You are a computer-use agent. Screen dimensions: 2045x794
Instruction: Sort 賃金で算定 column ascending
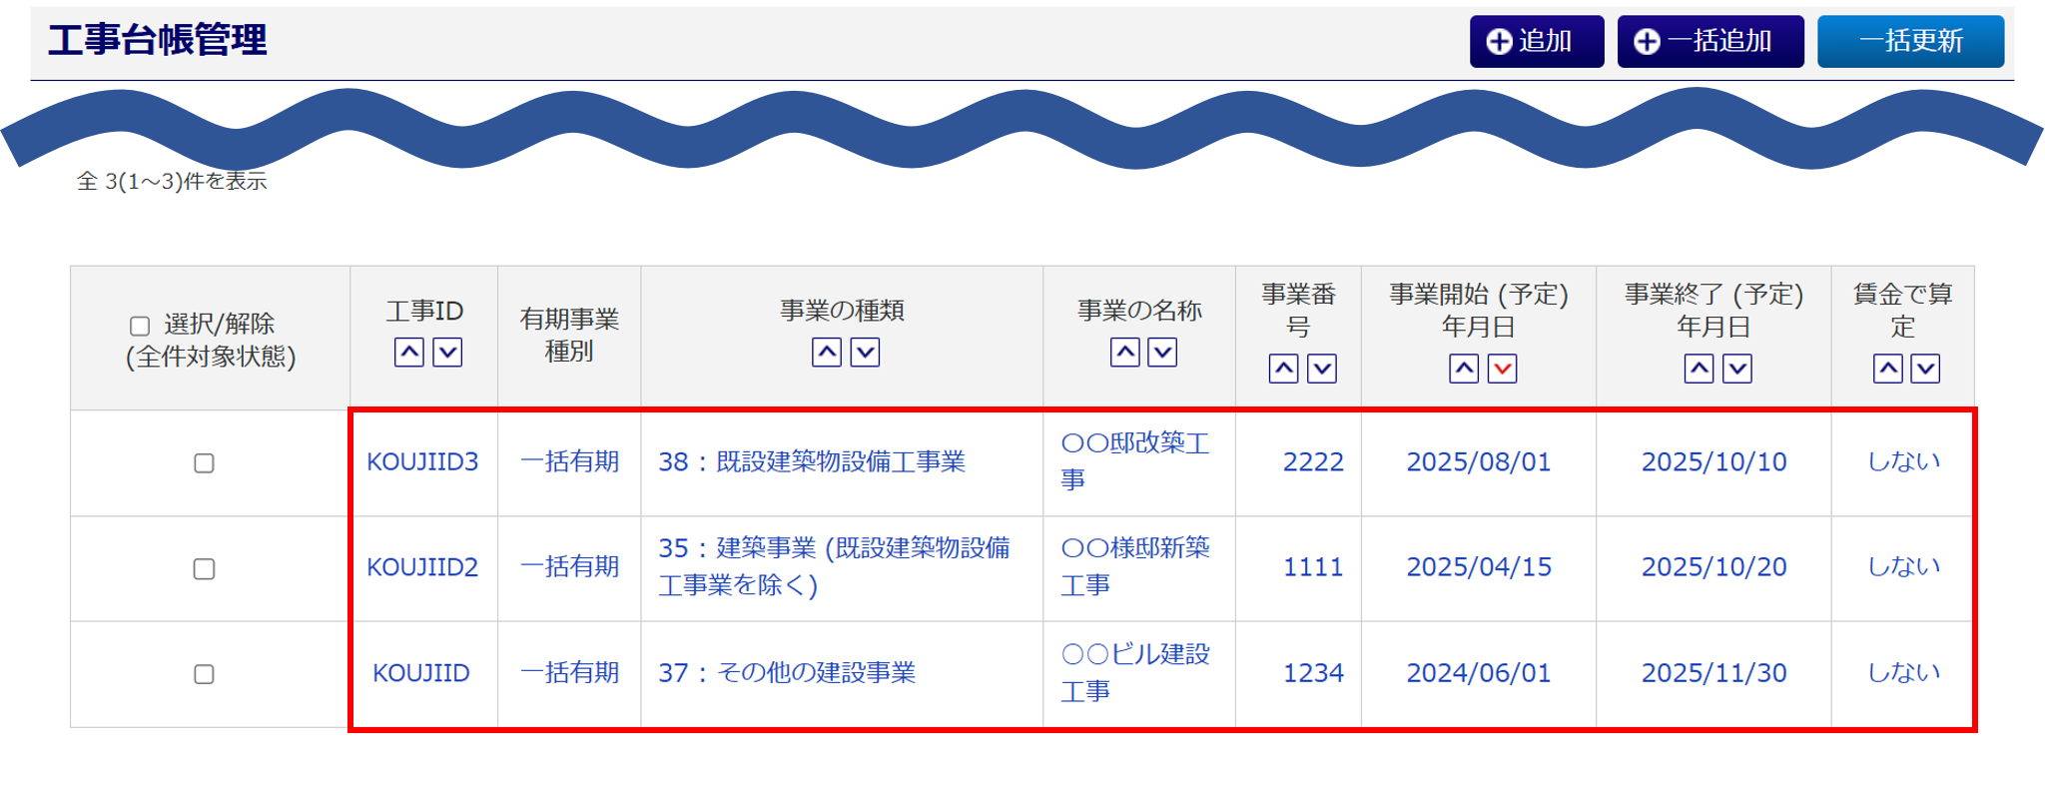pos(1888,370)
